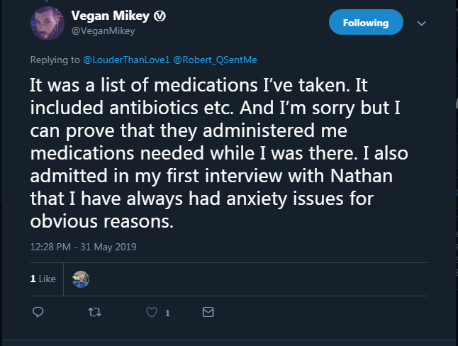Screen dimensions: 458x346
Task: Open Vegan Mikey's profile avatar
Action: tap(48, 23)
